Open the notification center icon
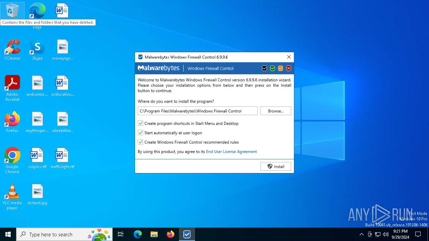The width and height of the screenshot is (429, 241). [x=418, y=234]
